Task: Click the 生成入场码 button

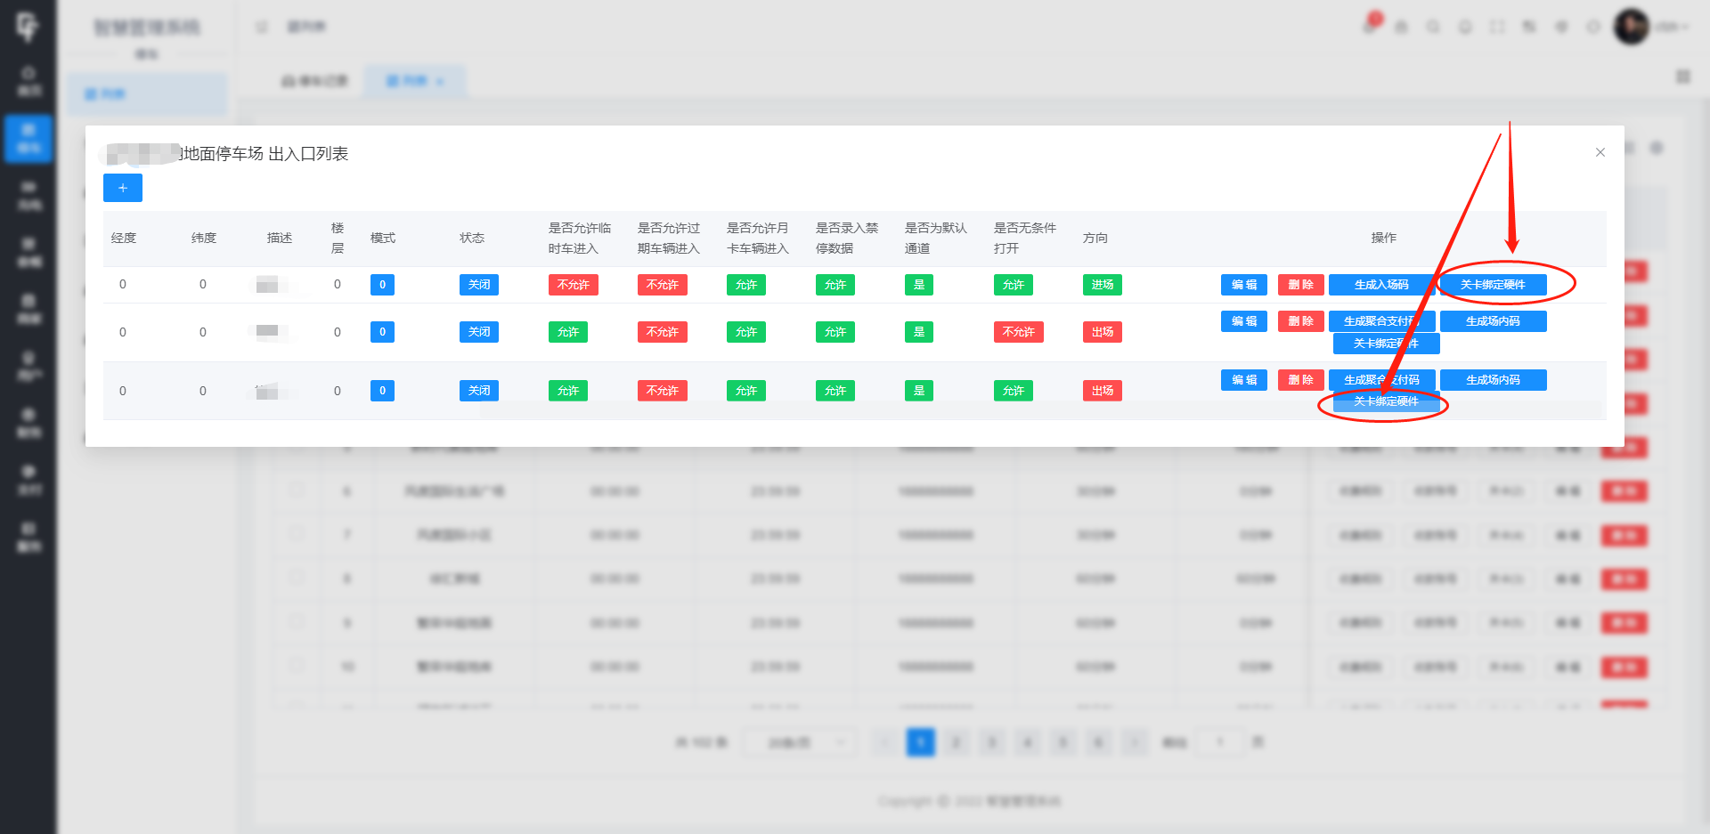Action: (1380, 285)
